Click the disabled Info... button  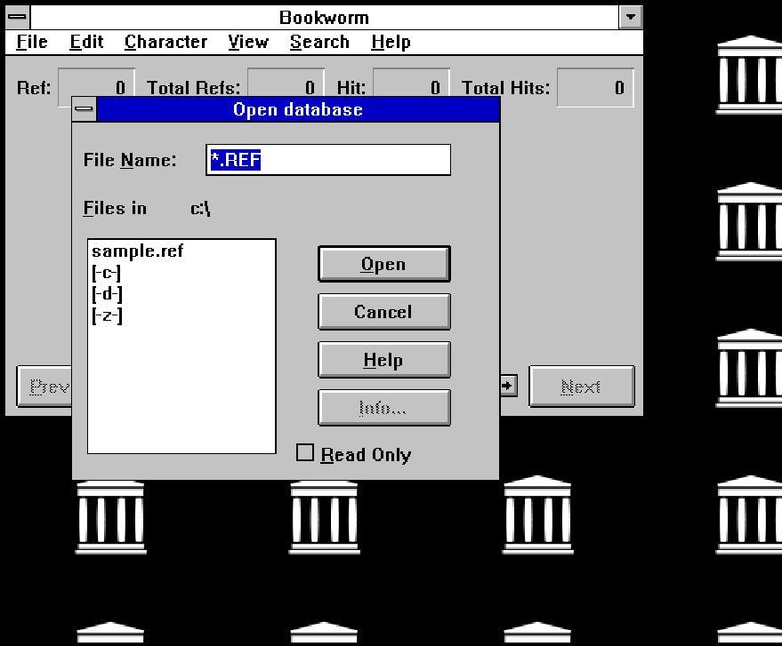(383, 407)
